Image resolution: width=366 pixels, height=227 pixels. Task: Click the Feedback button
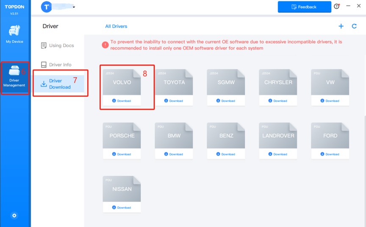pyautogui.click(x=305, y=7)
